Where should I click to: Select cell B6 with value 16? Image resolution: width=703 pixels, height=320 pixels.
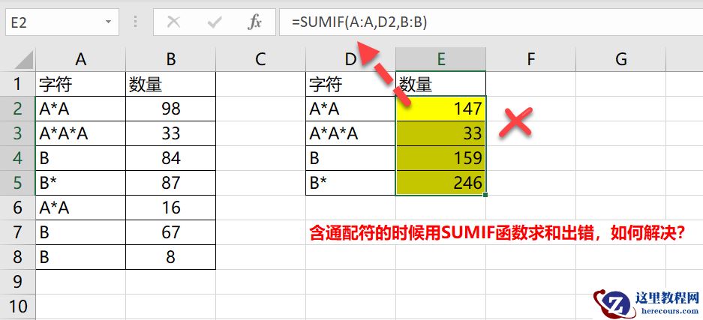coord(171,208)
